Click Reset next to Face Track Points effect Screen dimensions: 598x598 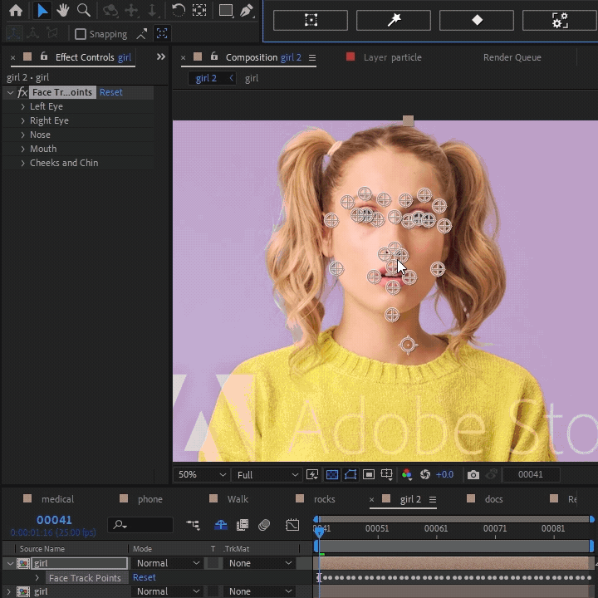pos(111,92)
